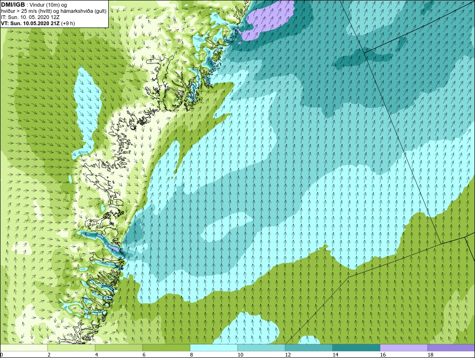Click the (+9 h) forecast offset

tap(68, 23)
